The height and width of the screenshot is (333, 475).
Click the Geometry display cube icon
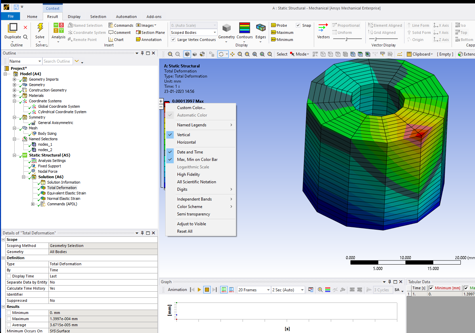click(226, 28)
